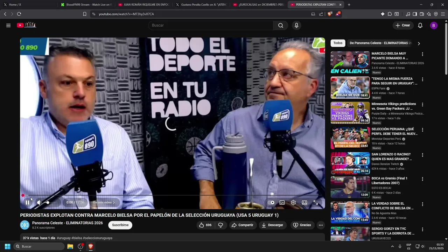Go back with the browser back arrow
The width and height of the screenshot is (448, 252).
click(x=5, y=14)
